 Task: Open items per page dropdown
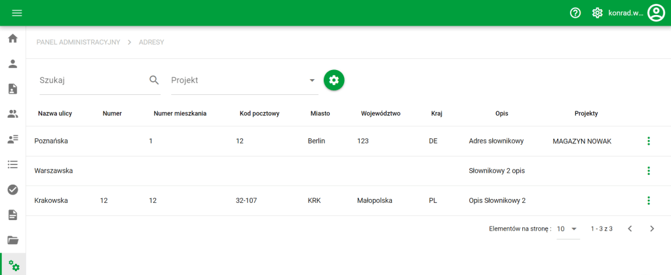pos(567,229)
